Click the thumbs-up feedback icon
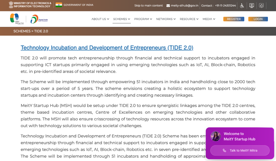The image size is (276, 161). coord(261,5)
